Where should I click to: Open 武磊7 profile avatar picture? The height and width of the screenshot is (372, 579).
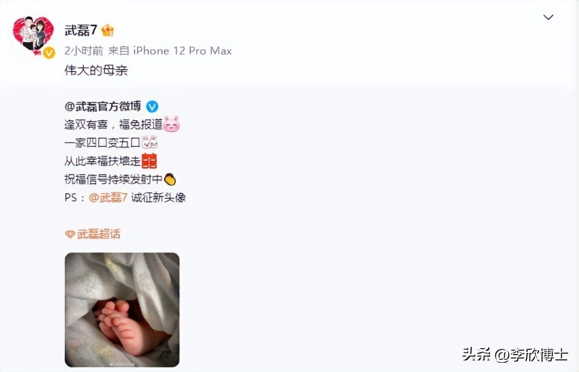click(33, 36)
